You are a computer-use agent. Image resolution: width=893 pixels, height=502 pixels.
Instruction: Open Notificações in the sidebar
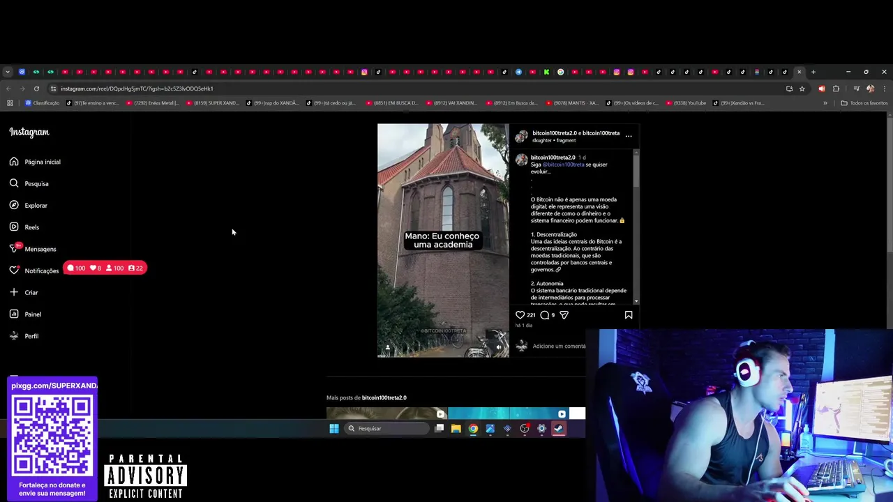pyautogui.click(x=33, y=271)
